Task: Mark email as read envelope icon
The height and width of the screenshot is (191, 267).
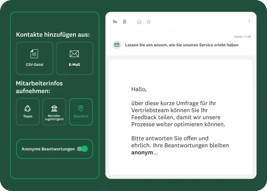Action: pos(139,22)
